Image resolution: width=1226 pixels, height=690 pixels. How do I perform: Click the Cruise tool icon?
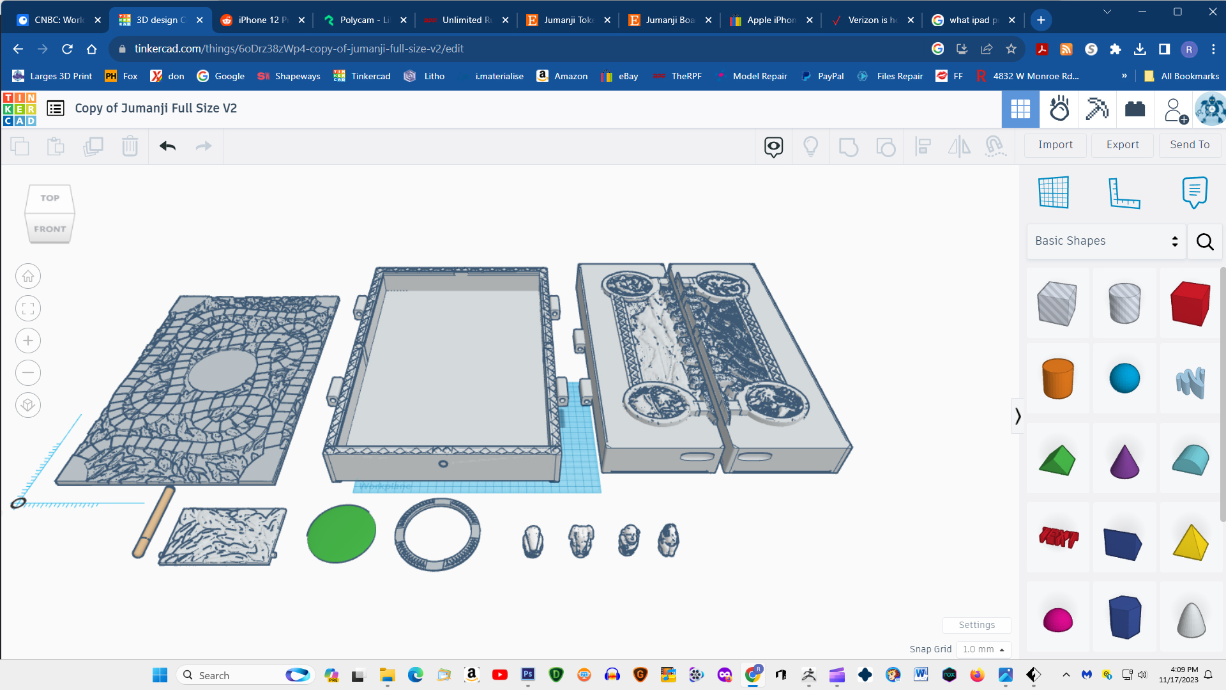pos(995,147)
